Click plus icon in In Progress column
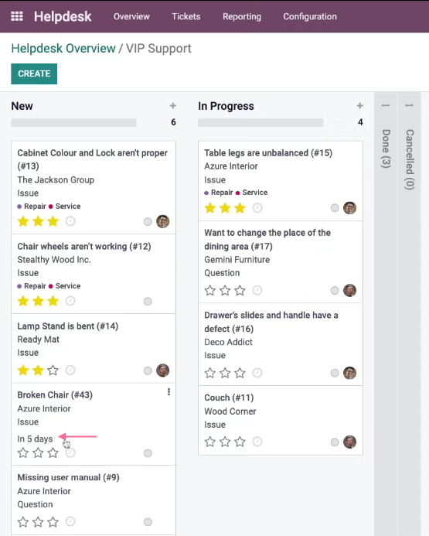Viewport: 429px width, 536px height. [359, 106]
